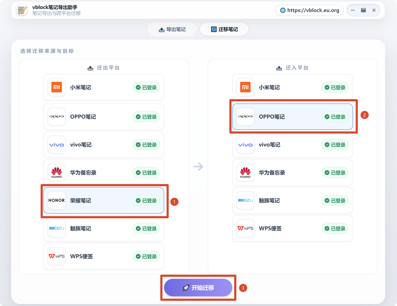397x306 pixels.
Task: Click the Huawei logo in 迁出平台 list
Action: (57, 172)
